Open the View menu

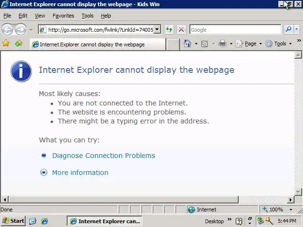[40, 16]
